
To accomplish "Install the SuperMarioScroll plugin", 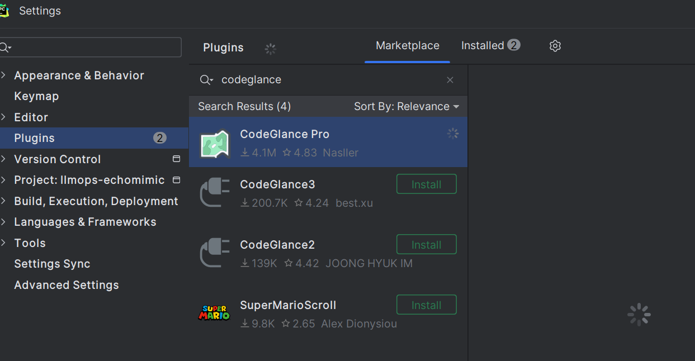I will point(427,305).
